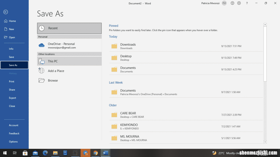Open the Feedback page
This screenshot has width=280, height=157.
pyautogui.click(x=14, y=134)
